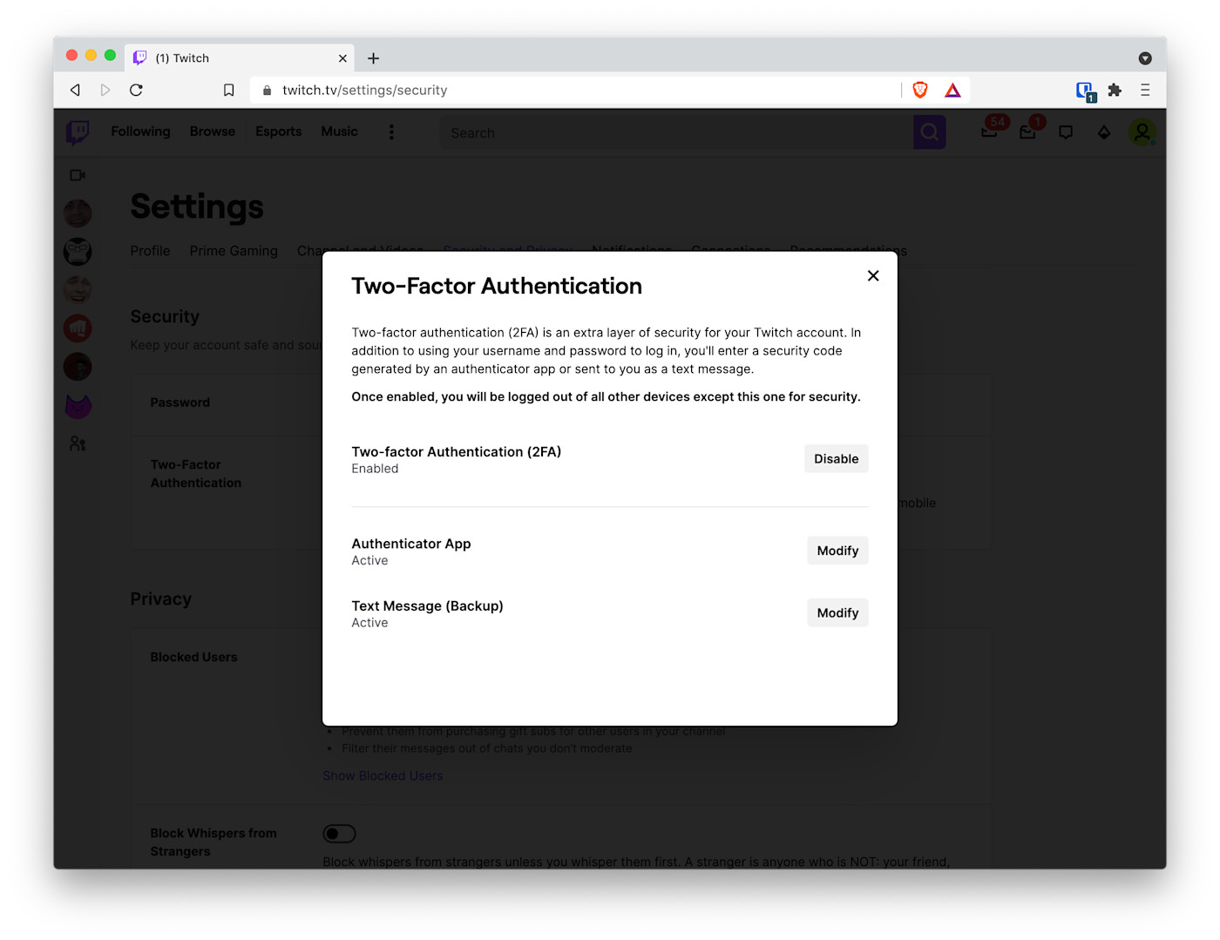Click the purple cat channel avatar in sidebar
1220x940 pixels.
[78, 405]
